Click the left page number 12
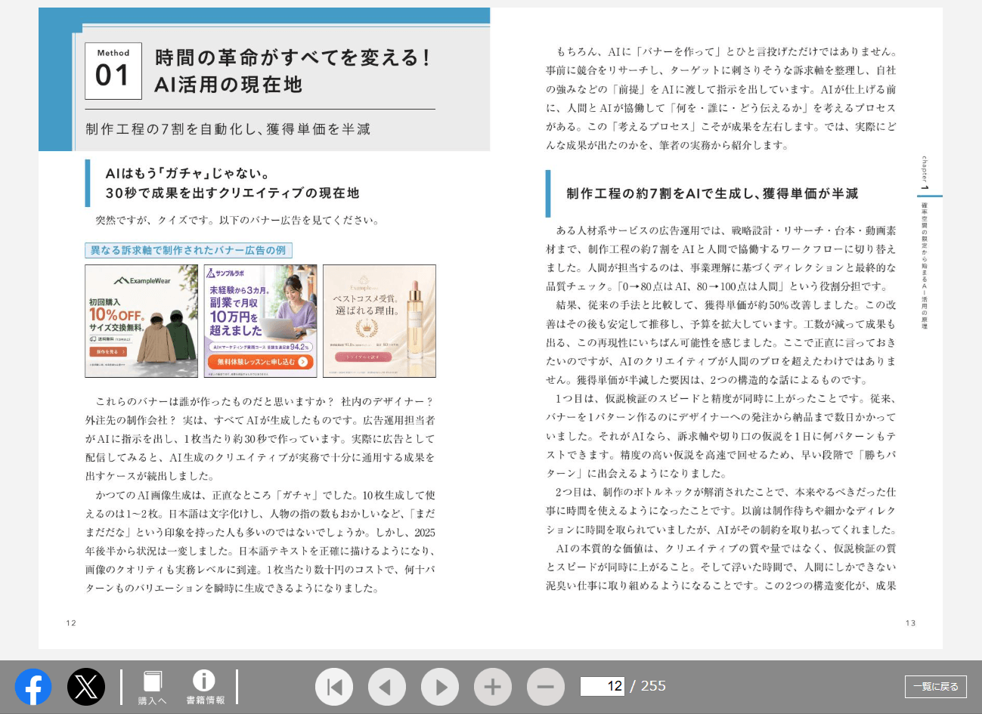This screenshot has height=714, width=982. (71, 623)
